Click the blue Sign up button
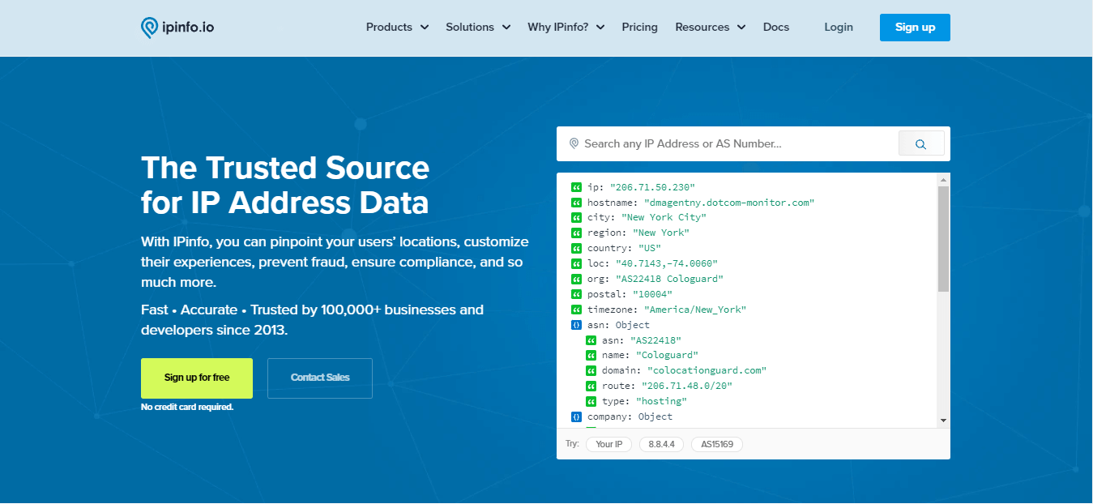This screenshot has width=1093, height=504. (x=915, y=28)
